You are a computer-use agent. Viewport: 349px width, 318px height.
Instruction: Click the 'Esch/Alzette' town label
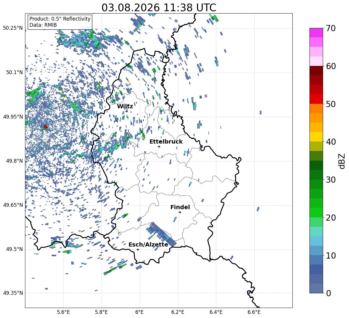pos(148,245)
